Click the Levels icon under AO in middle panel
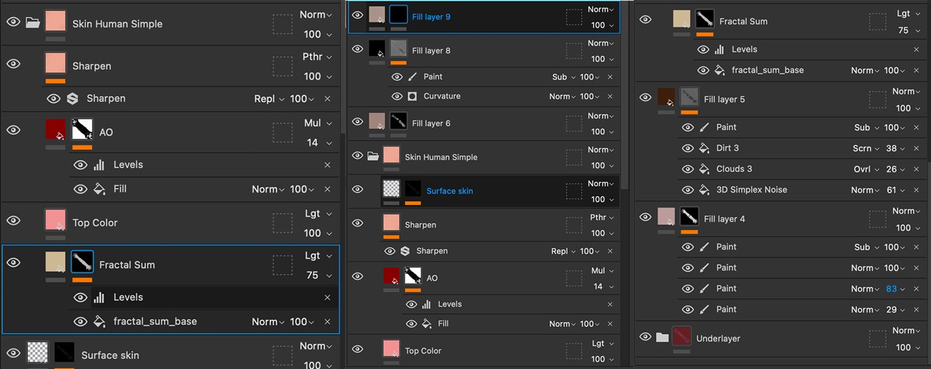 (x=426, y=305)
